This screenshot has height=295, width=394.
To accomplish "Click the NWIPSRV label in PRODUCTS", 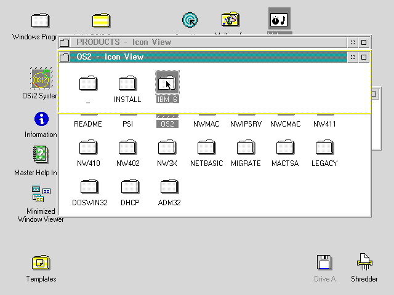I will 246,124.
